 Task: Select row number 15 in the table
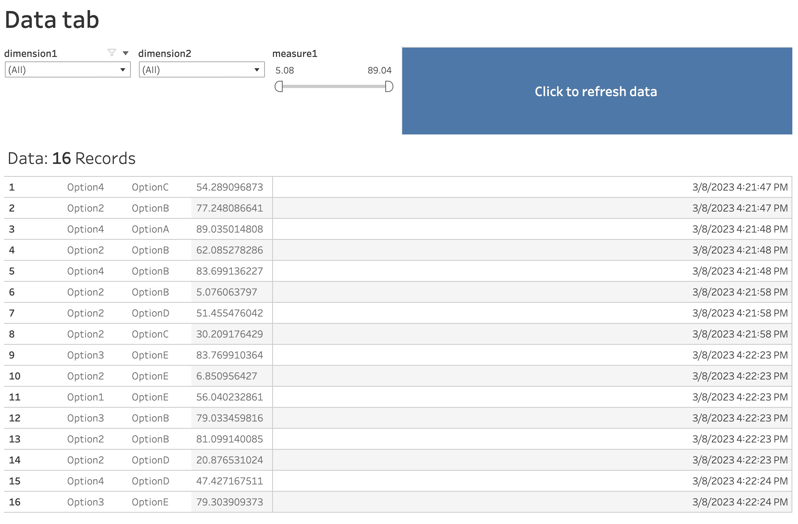tap(14, 481)
